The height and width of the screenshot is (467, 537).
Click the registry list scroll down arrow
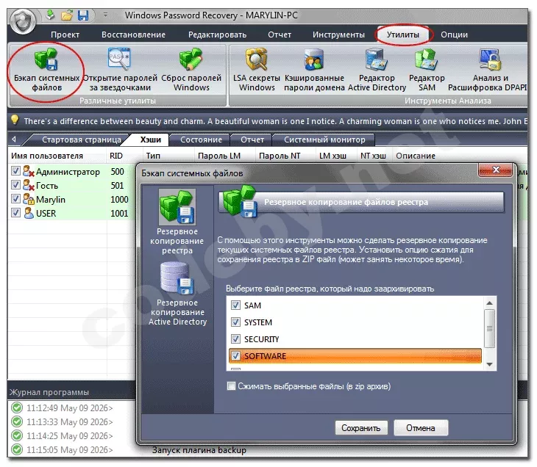(x=489, y=364)
